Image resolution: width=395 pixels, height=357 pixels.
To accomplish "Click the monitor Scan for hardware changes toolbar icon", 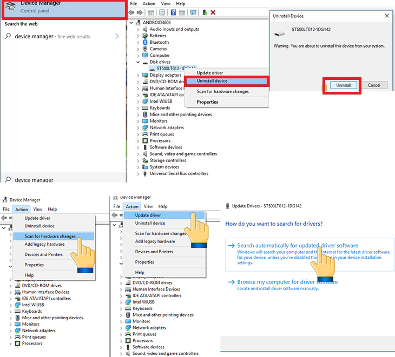I will pos(193,12).
